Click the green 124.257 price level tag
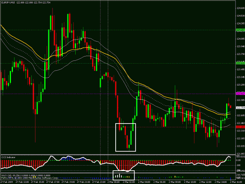This screenshot has height=184, width=245. 241,30
